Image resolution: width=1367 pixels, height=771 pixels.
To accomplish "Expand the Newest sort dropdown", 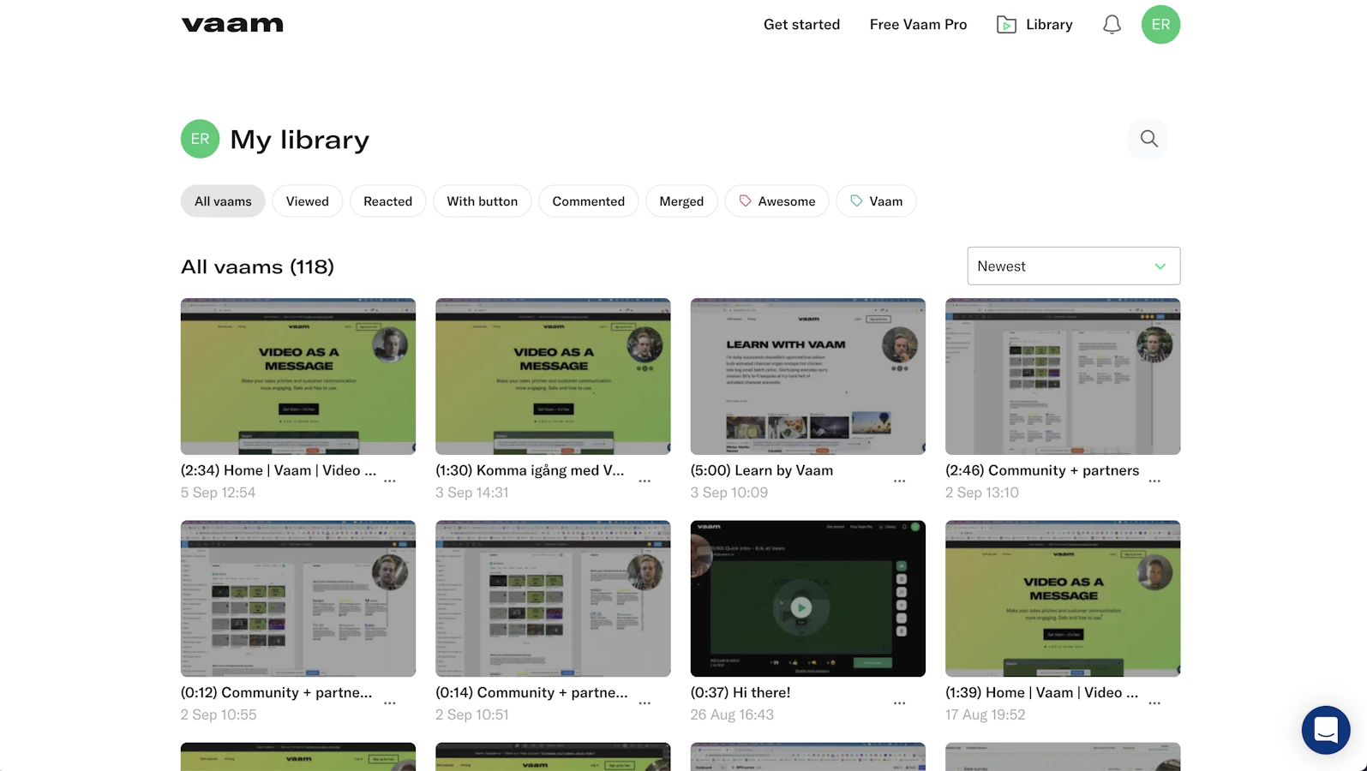I will coord(1074,266).
